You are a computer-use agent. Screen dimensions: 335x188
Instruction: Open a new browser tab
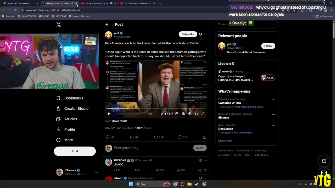click(x=160, y=3)
